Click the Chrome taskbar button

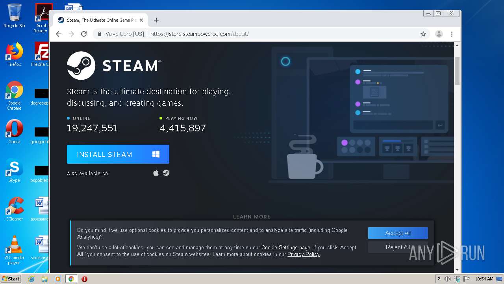71,279
